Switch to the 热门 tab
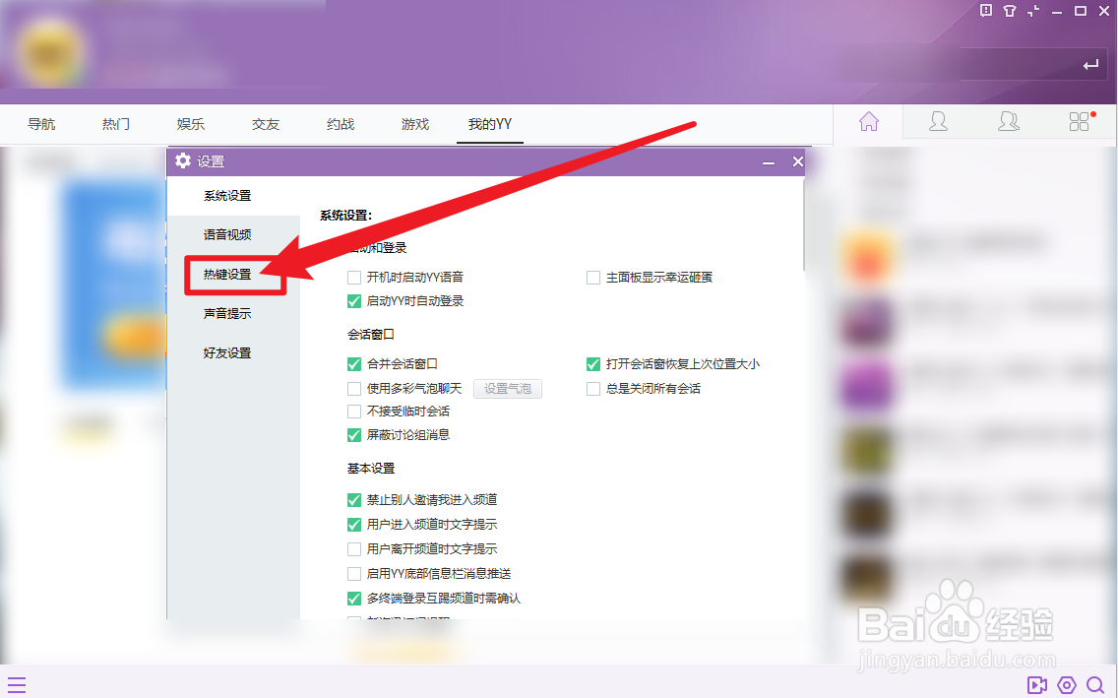Image resolution: width=1118 pixels, height=698 pixels. click(116, 124)
